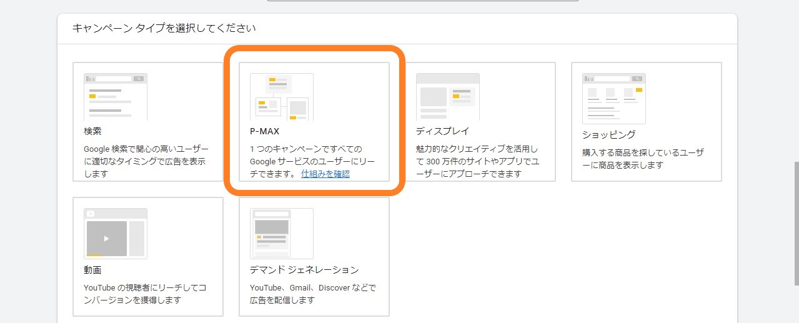Click the デマンド ジェネレーション feed illustration

pos(282,234)
